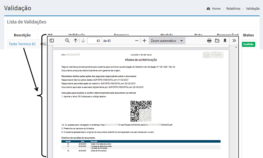Toggle the PDF viewer sidebar
This screenshot has height=158, width=263.
click(x=52, y=41)
